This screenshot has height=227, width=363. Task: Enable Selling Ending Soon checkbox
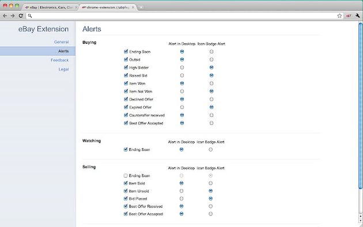point(126,176)
